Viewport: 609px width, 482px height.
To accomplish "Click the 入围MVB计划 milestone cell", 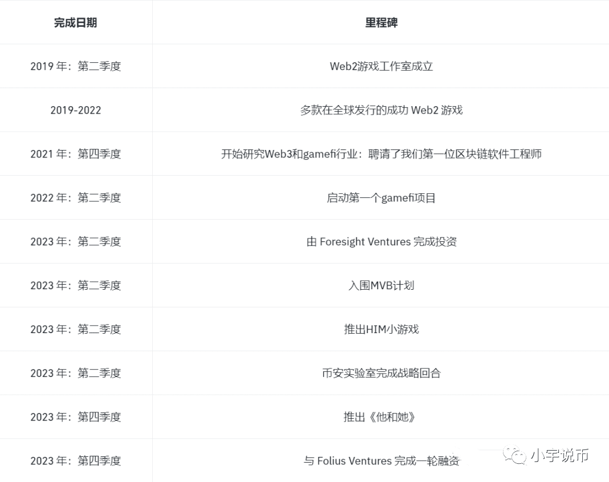I will [x=380, y=285].
